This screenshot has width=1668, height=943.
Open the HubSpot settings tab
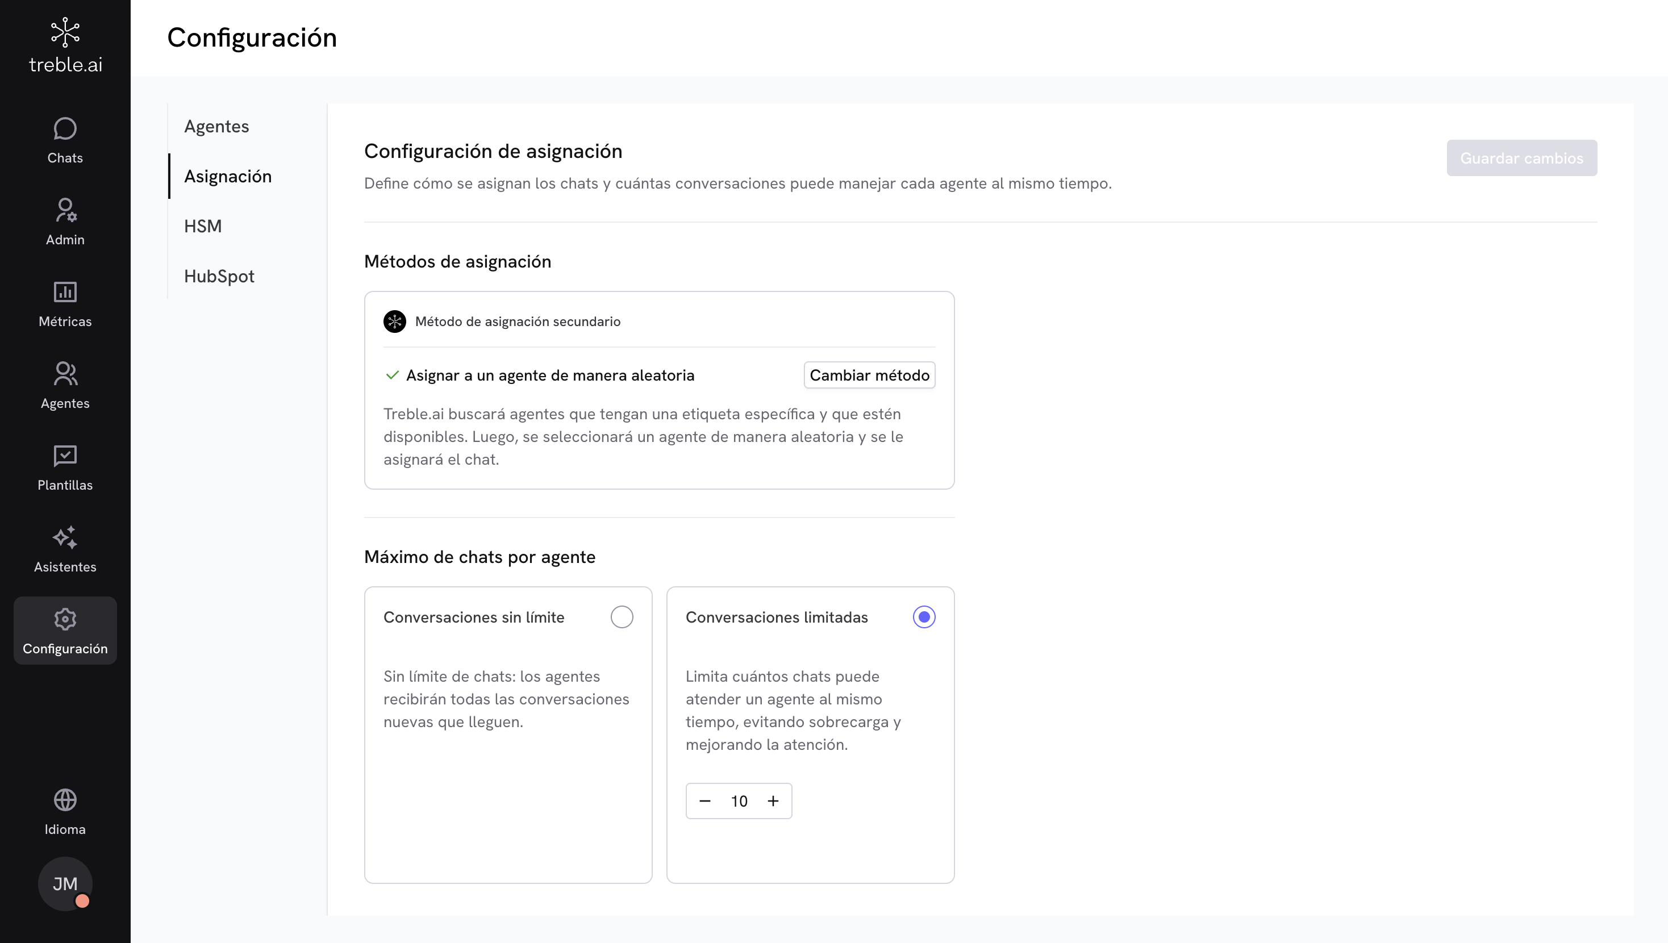click(x=219, y=276)
